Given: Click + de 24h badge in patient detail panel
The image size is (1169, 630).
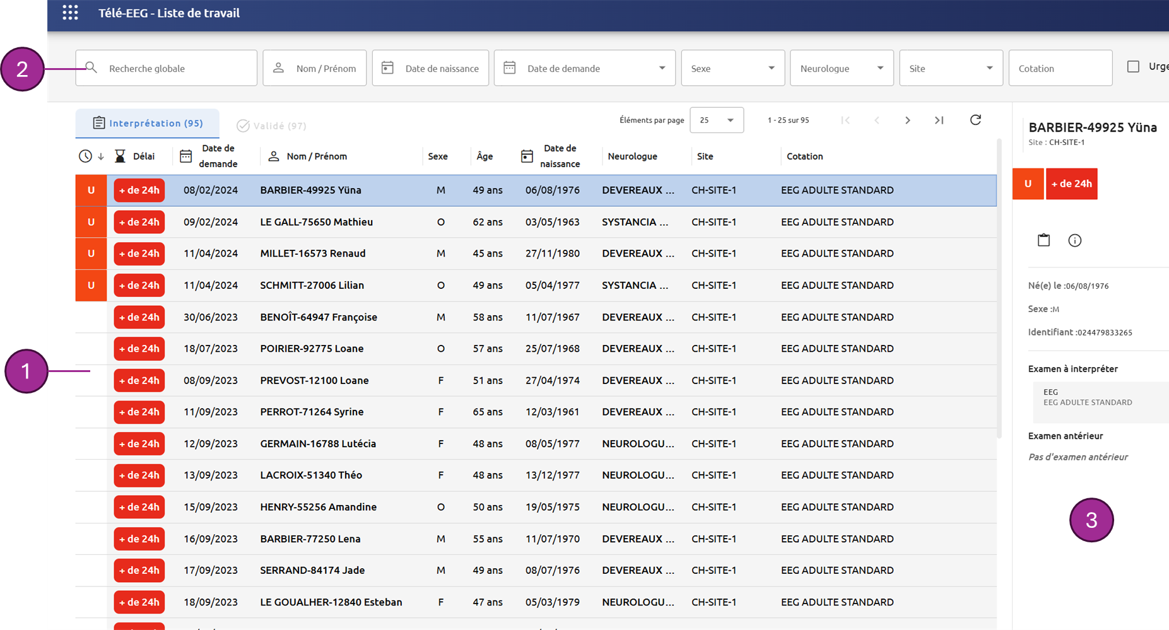Looking at the screenshot, I should click(1071, 184).
